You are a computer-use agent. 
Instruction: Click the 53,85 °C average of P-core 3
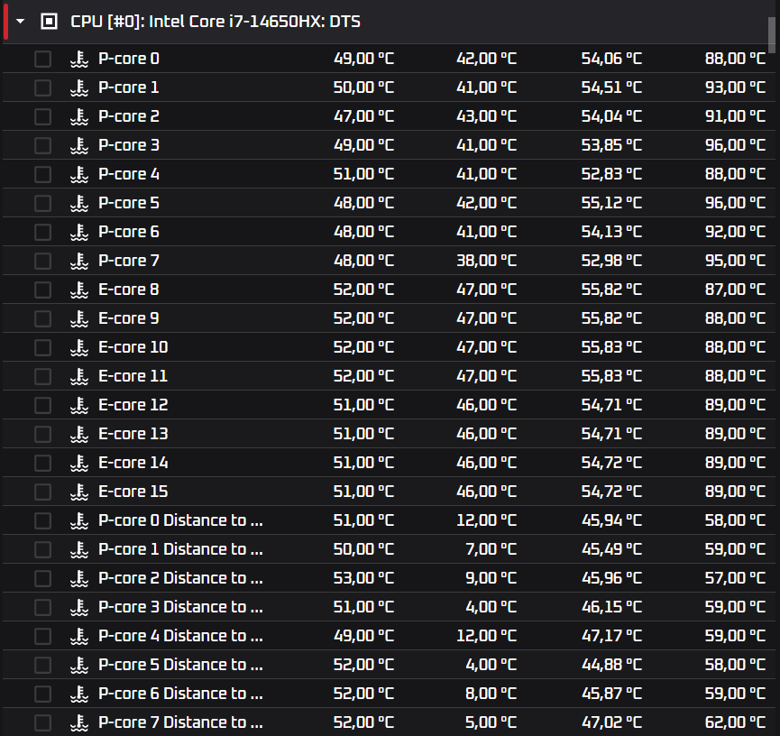(611, 145)
